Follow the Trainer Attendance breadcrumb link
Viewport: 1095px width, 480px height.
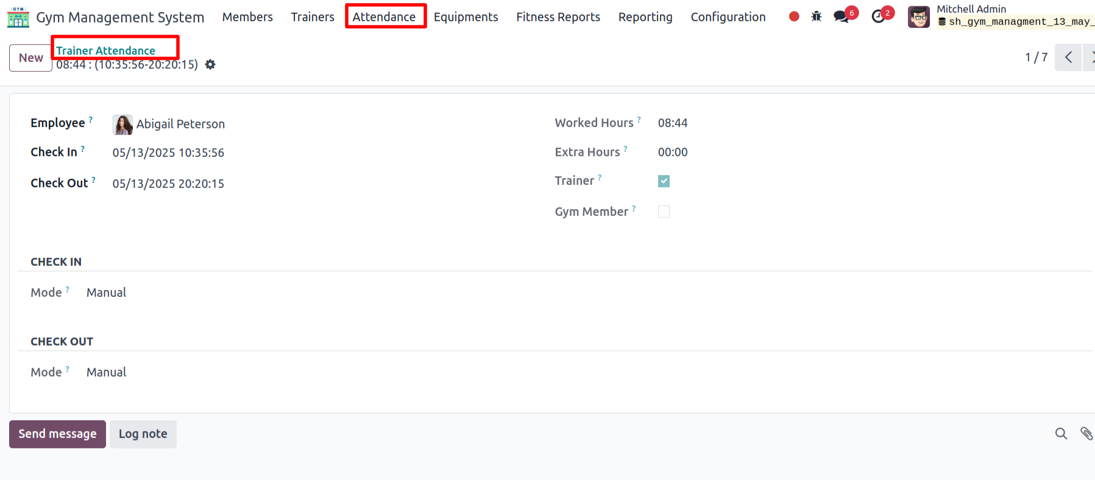[x=105, y=50]
